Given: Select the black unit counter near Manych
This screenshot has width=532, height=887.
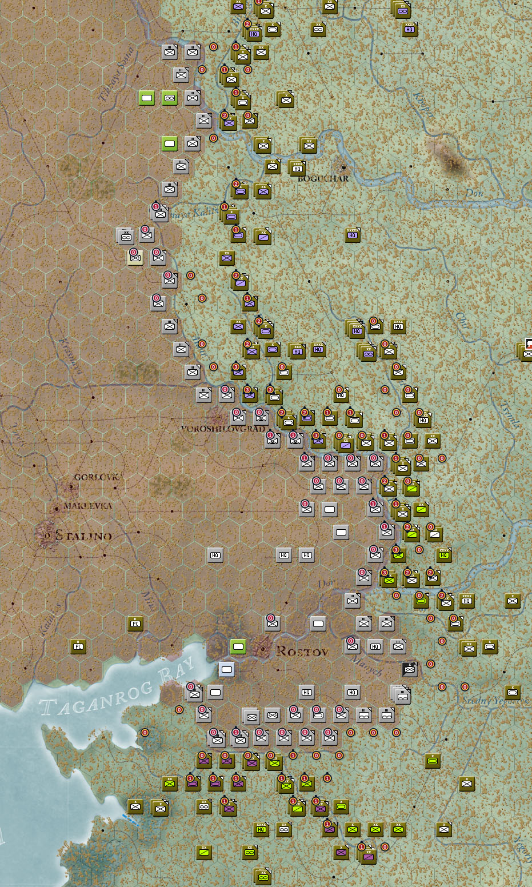Looking at the screenshot, I should (410, 669).
